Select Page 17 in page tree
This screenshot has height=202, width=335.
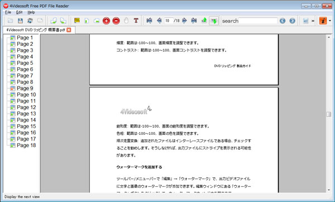(x=26, y=139)
